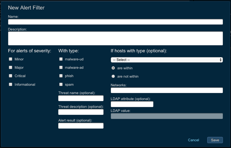Image resolution: width=231 pixels, height=148 pixels.
Task: Enable the phish type checkbox
Action: click(x=61, y=76)
